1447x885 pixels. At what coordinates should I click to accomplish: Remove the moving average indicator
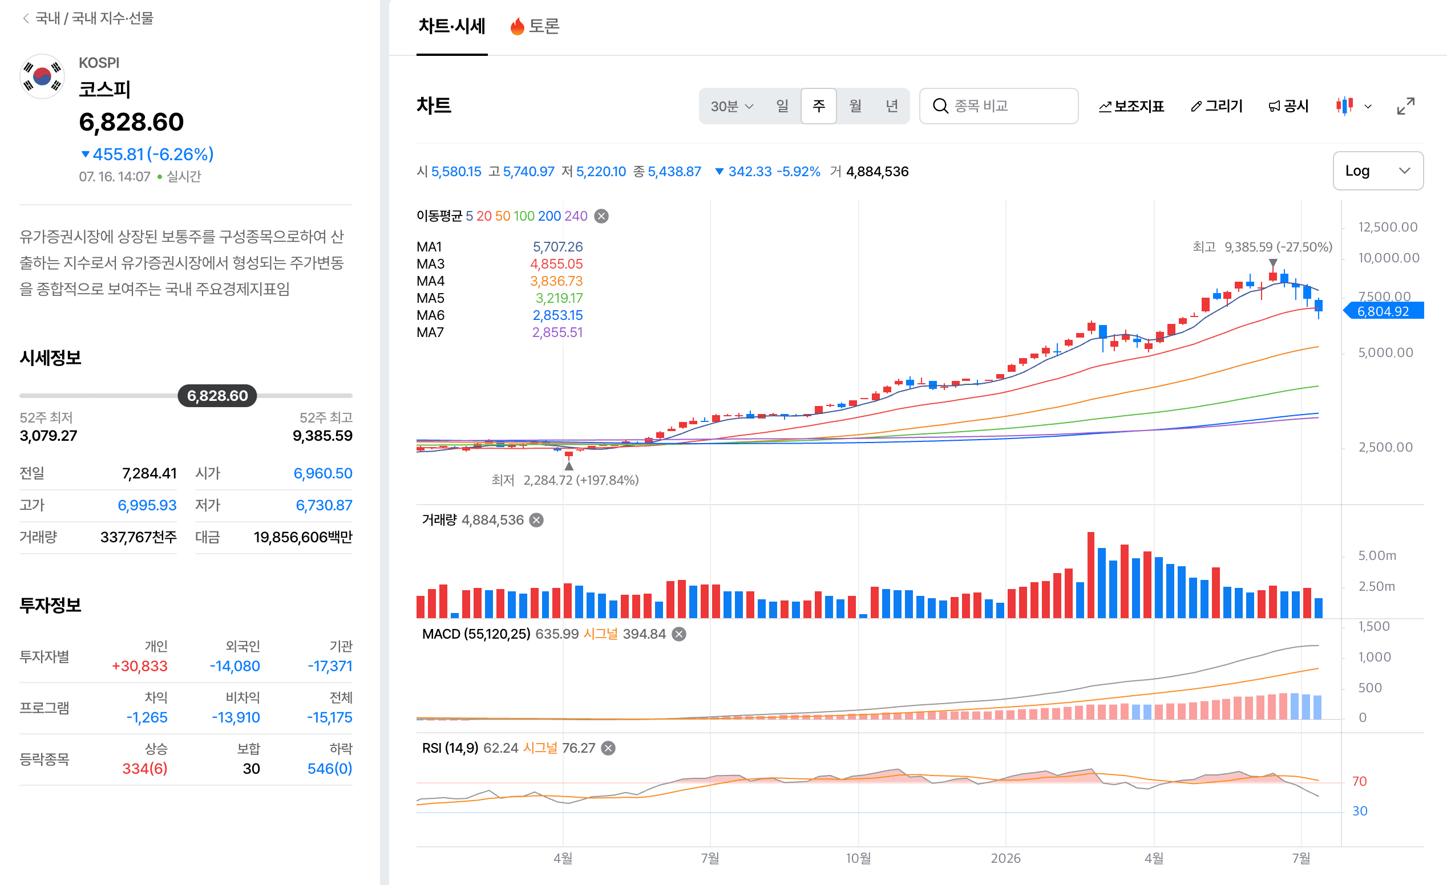tap(601, 216)
